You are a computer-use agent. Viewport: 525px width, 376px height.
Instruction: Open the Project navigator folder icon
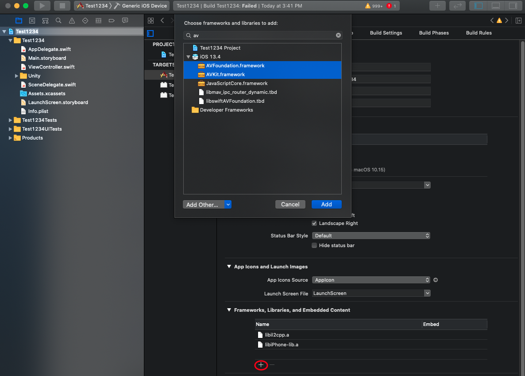pyautogui.click(x=19, y=20)
